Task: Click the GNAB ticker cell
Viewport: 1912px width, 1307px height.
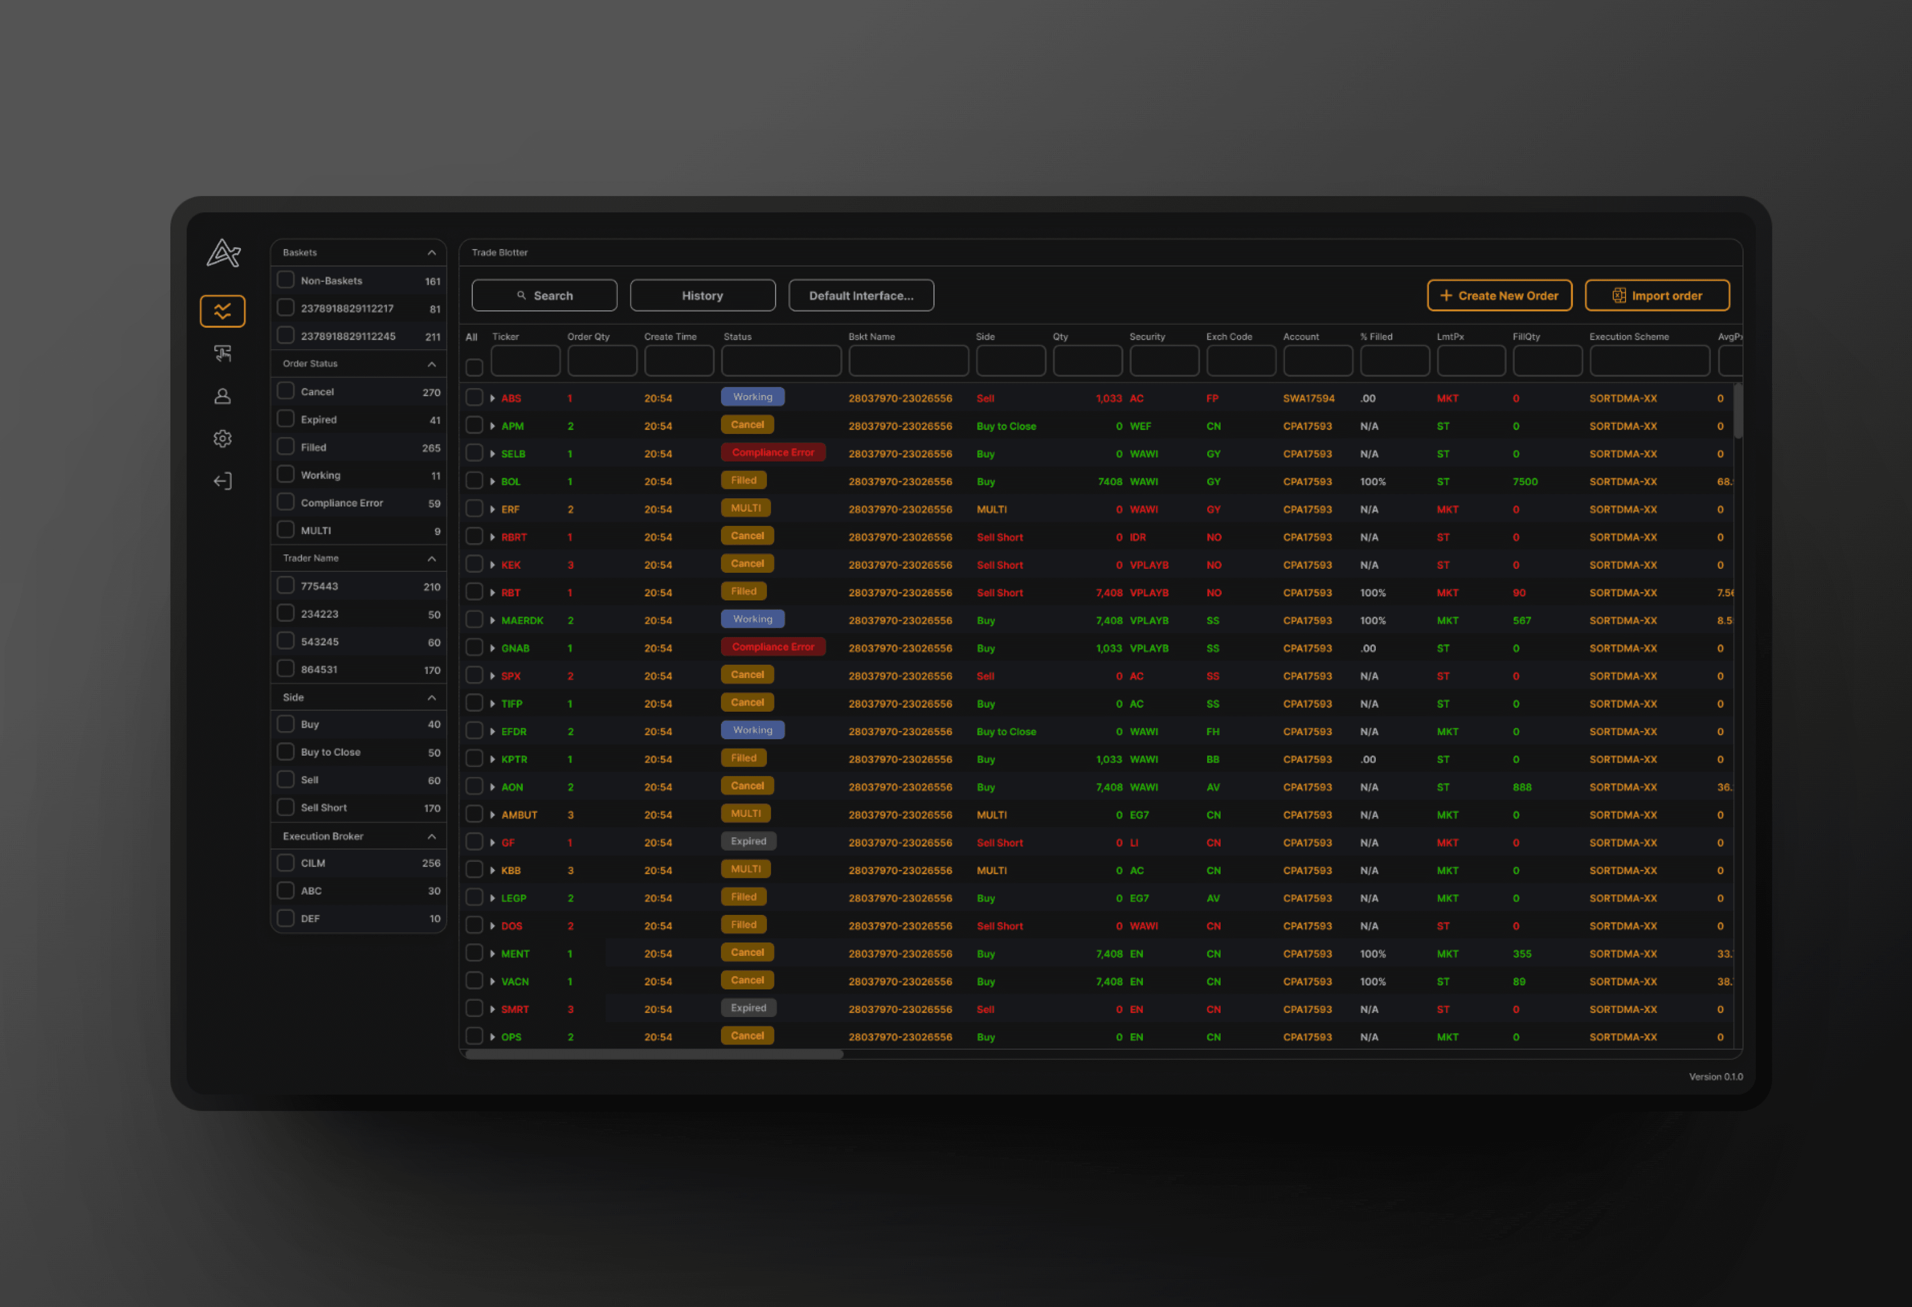Action: (x=515, y=648)
